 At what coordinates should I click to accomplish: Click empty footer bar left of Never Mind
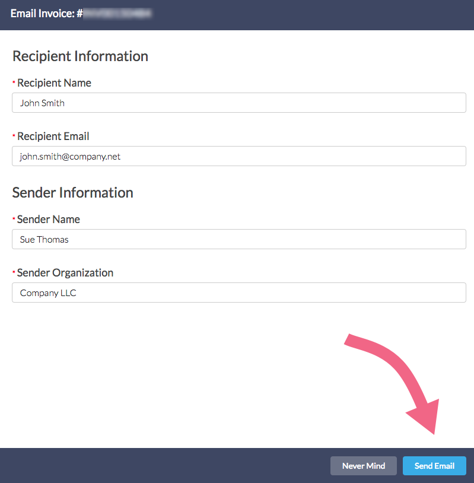point(166,466)
